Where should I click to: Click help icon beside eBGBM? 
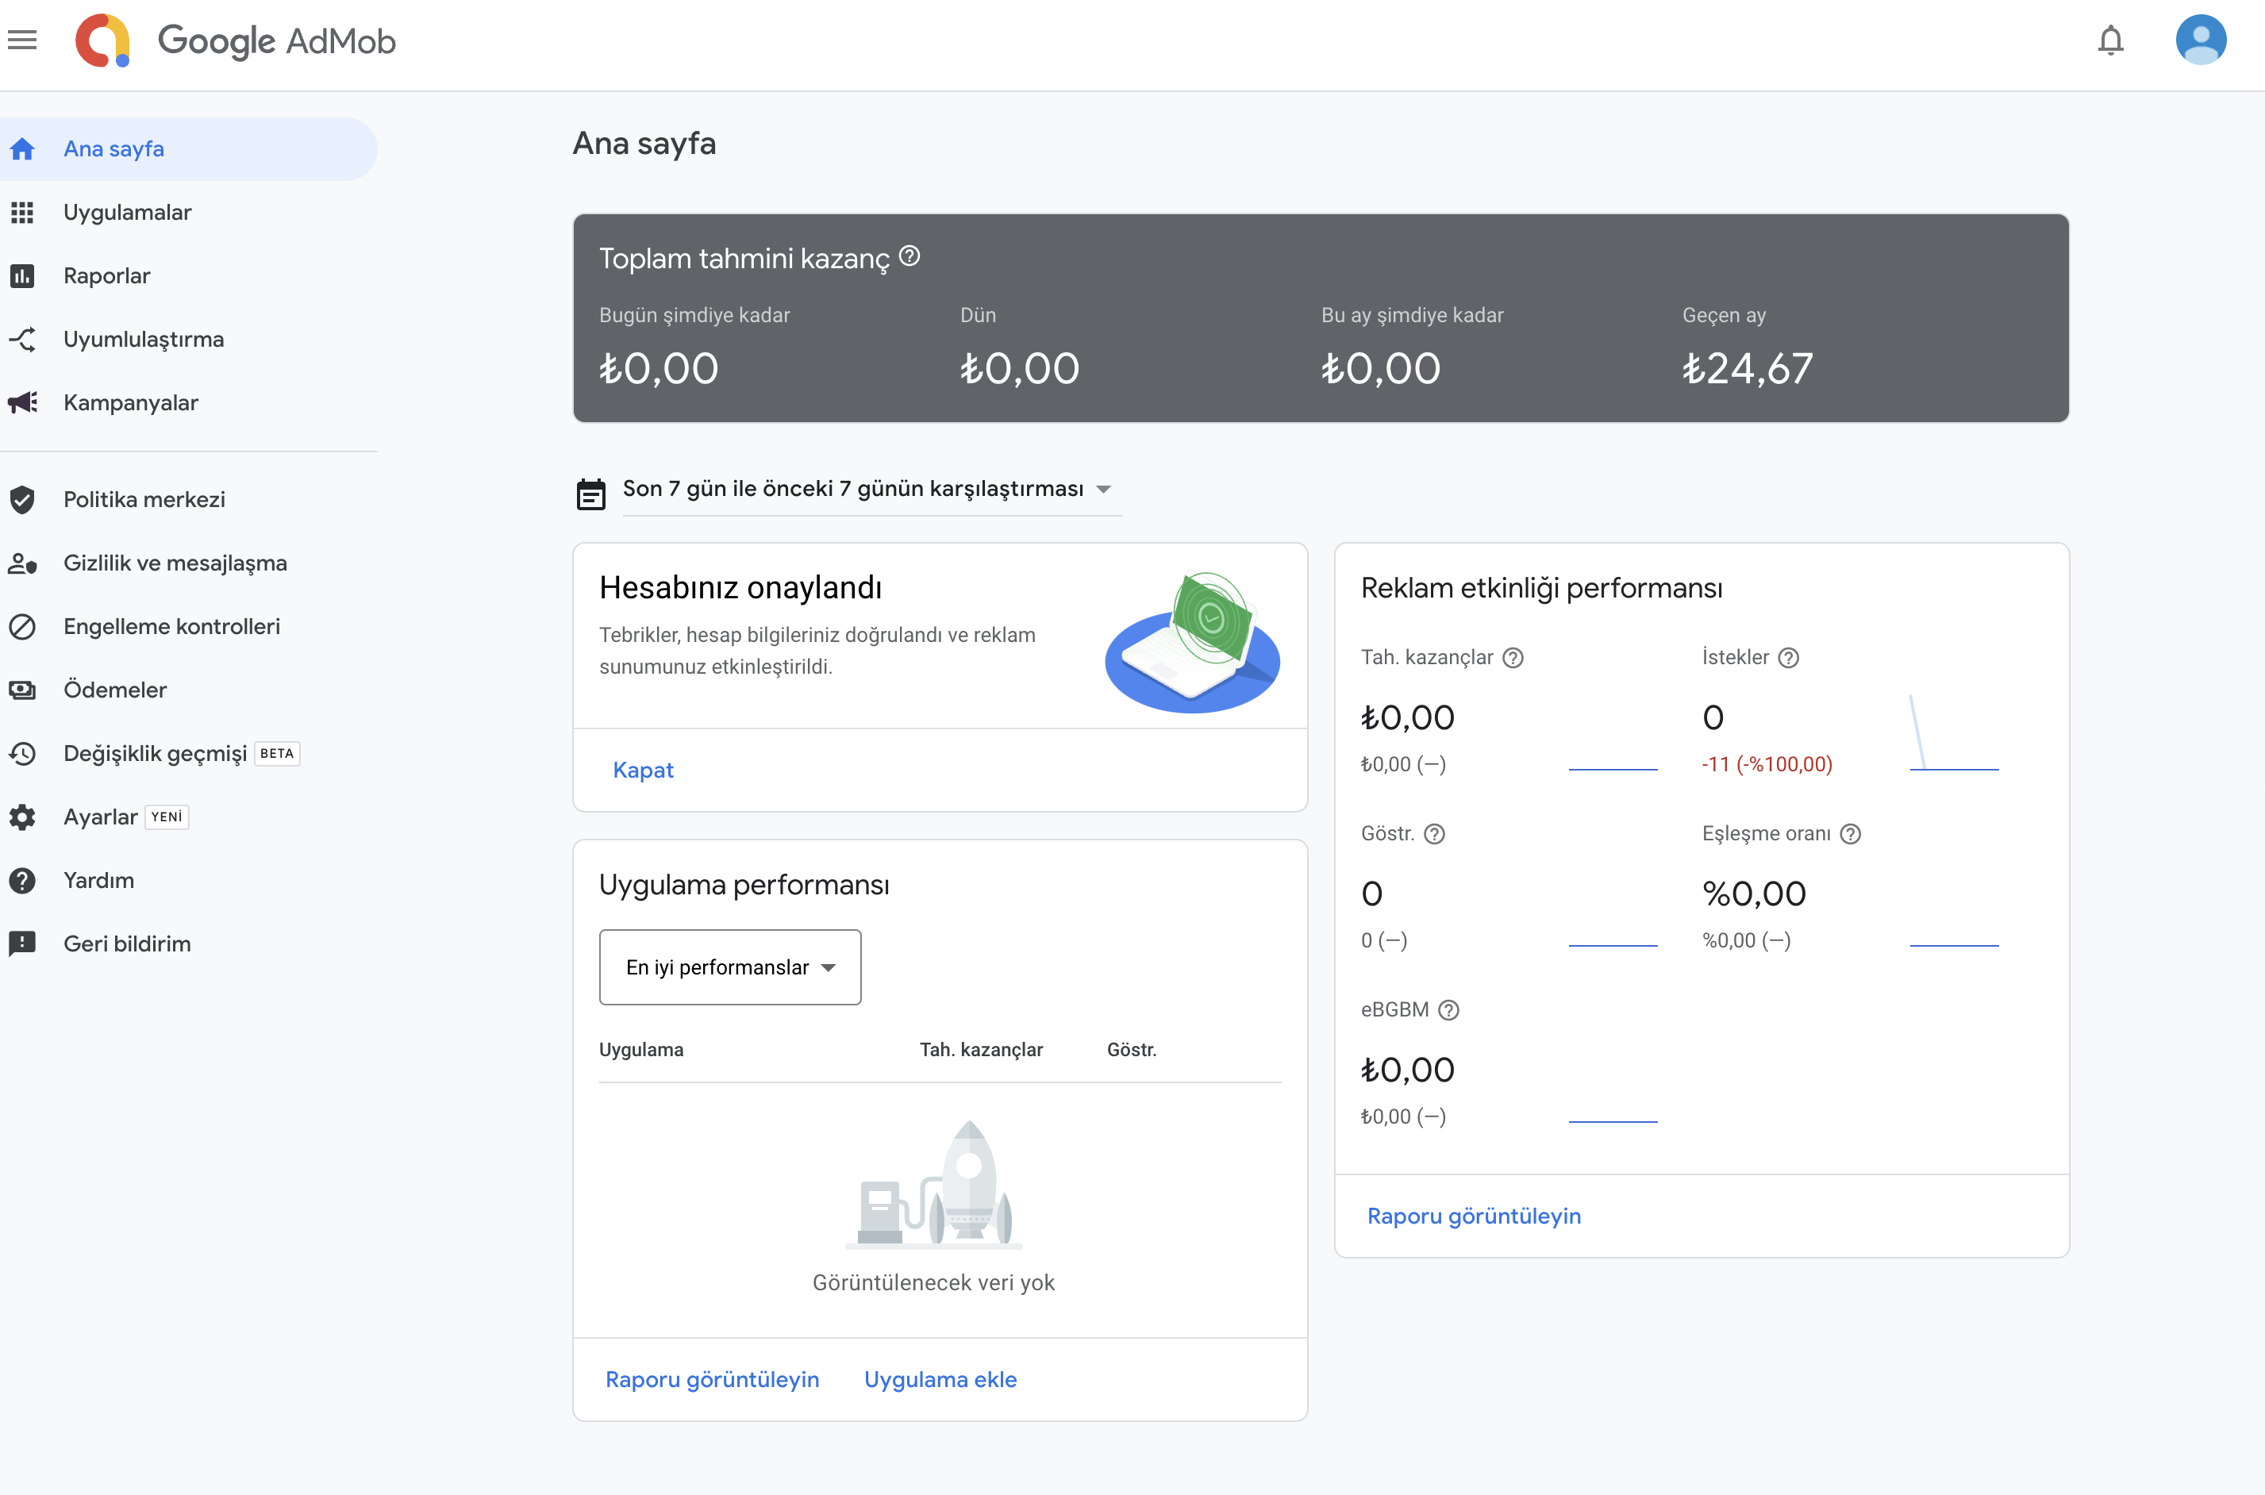(x=1448, y=1009)
